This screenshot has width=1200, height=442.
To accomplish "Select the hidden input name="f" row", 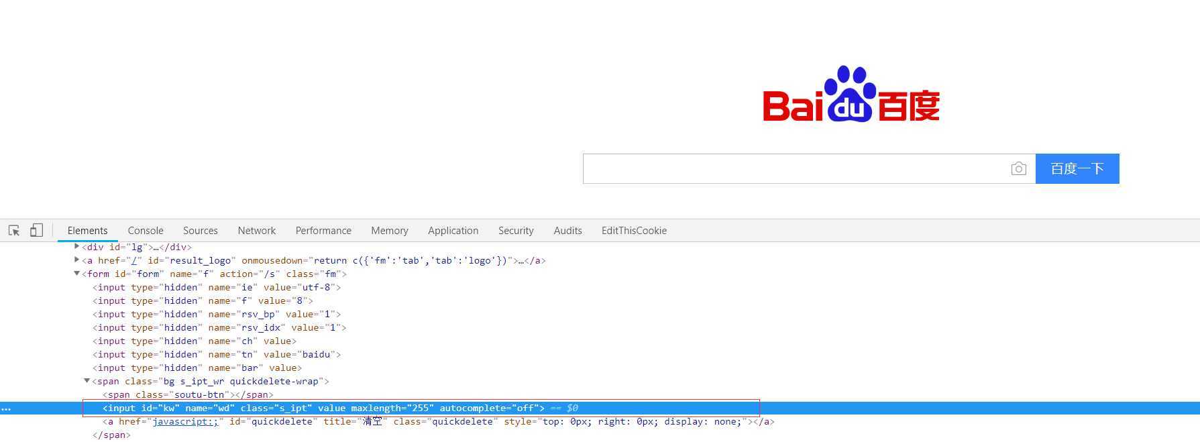I will click(x=203, y=300).
